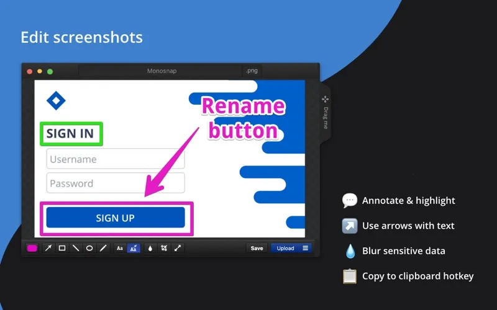Select the ellipse shape tool

[x=89, y=249]
